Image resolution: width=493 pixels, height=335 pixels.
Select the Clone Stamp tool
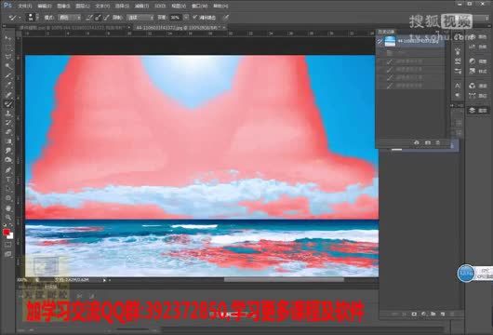click(7, 114)
